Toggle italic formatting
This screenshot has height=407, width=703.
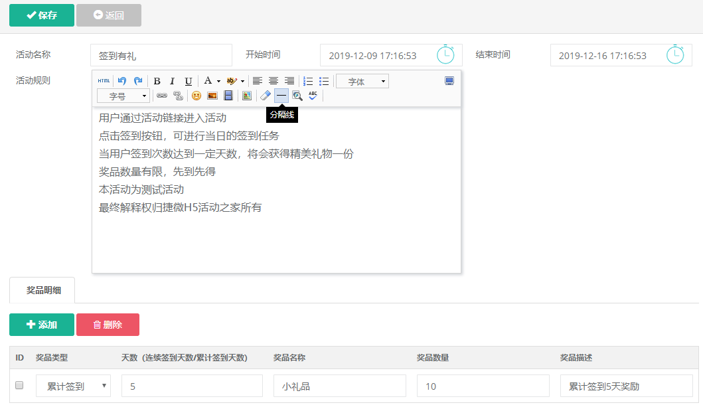172,81
